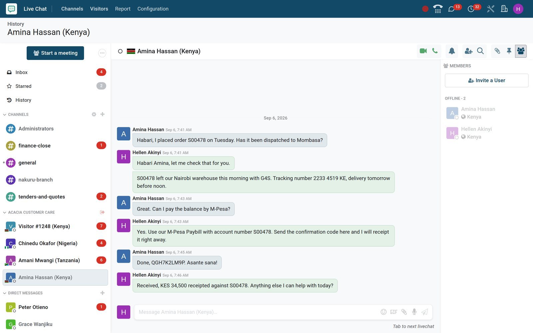Open the Live Chat app home icon
Image resolution: width=533 pixels, height=333 pixels.
point(11,9)
